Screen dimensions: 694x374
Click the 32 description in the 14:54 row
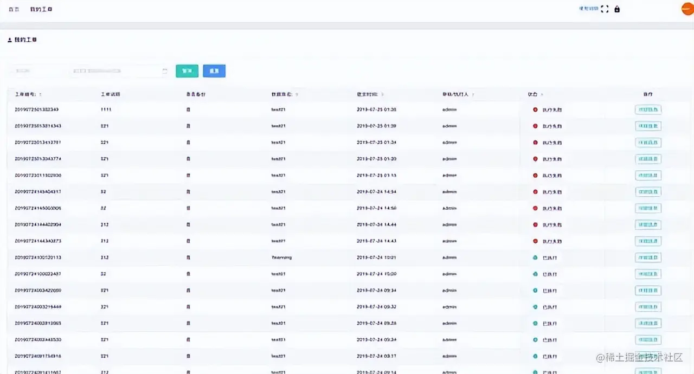pos(103,192)
